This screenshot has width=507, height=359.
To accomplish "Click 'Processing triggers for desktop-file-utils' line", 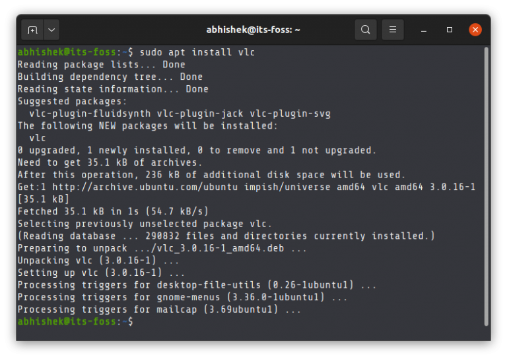I will 197,285.
